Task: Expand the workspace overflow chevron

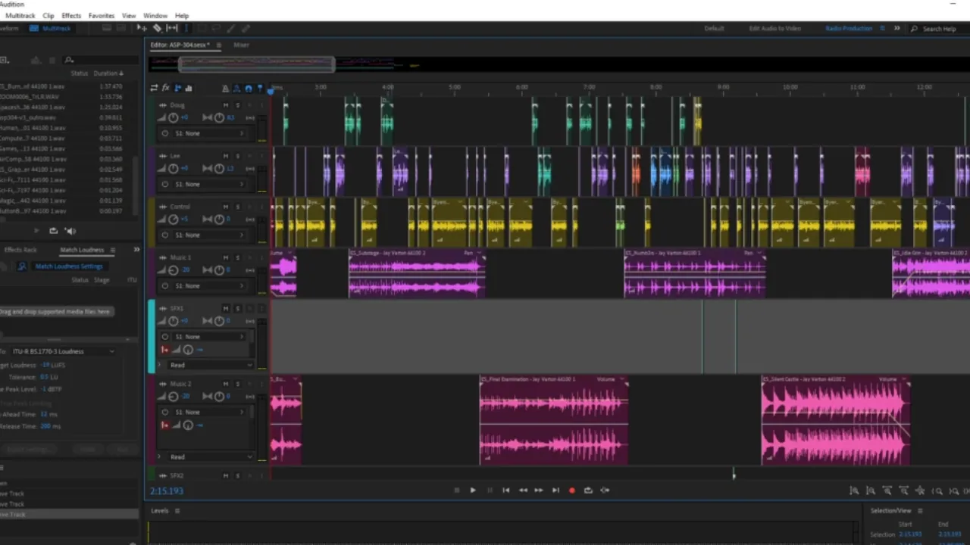Action: (x=896, y=29)
